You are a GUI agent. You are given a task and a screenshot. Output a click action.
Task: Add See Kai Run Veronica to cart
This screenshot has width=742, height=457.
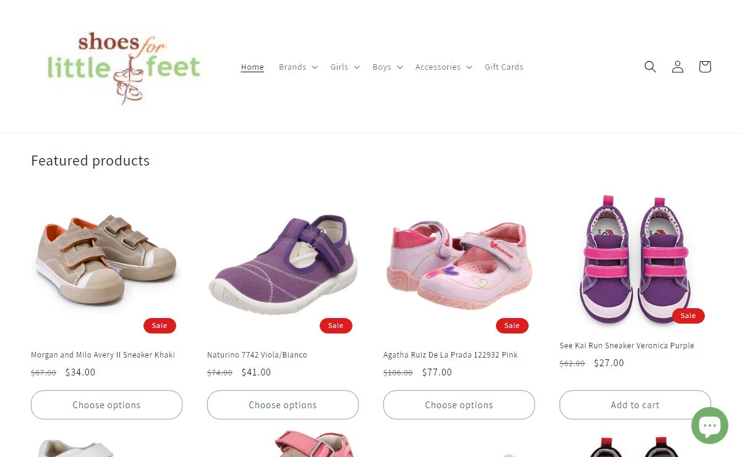point(635,405)
